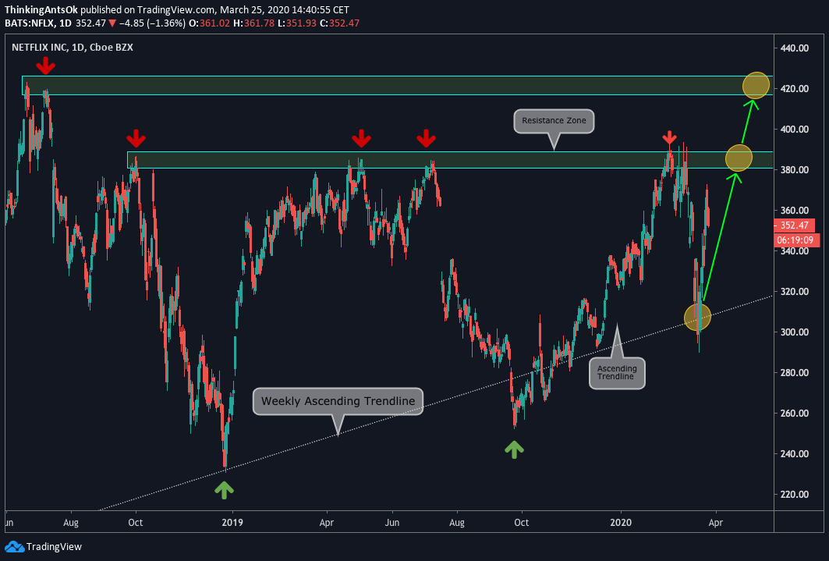Image resolution: width=829 pixels, height=561 pixels.
Task: Click the 2020 label on the time axis
Action: click(x=621, y=523)
